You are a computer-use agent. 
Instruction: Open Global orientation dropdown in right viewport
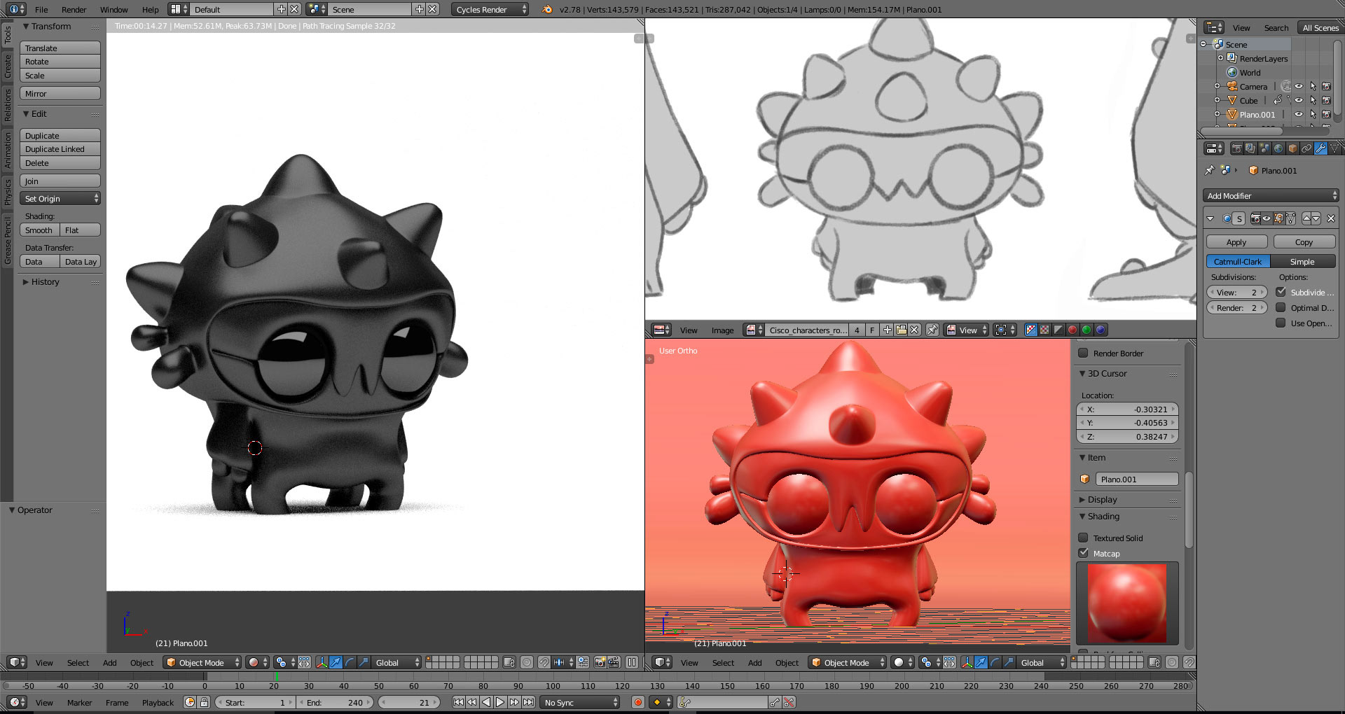pyautogui.click(x=1042, y=662)
